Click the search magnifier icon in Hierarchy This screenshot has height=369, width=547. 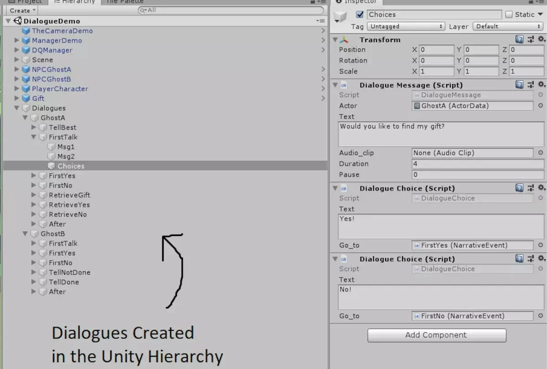pos(143,10)
